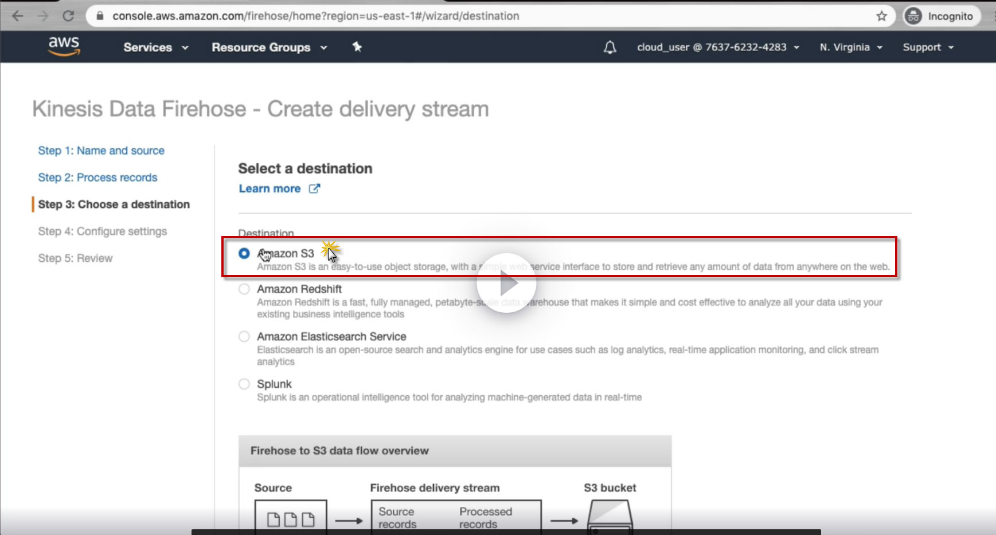This screenshot has height=535, width=996.
Task: Select the Amazon Redshift destination
Action: (x=244, y=289)
